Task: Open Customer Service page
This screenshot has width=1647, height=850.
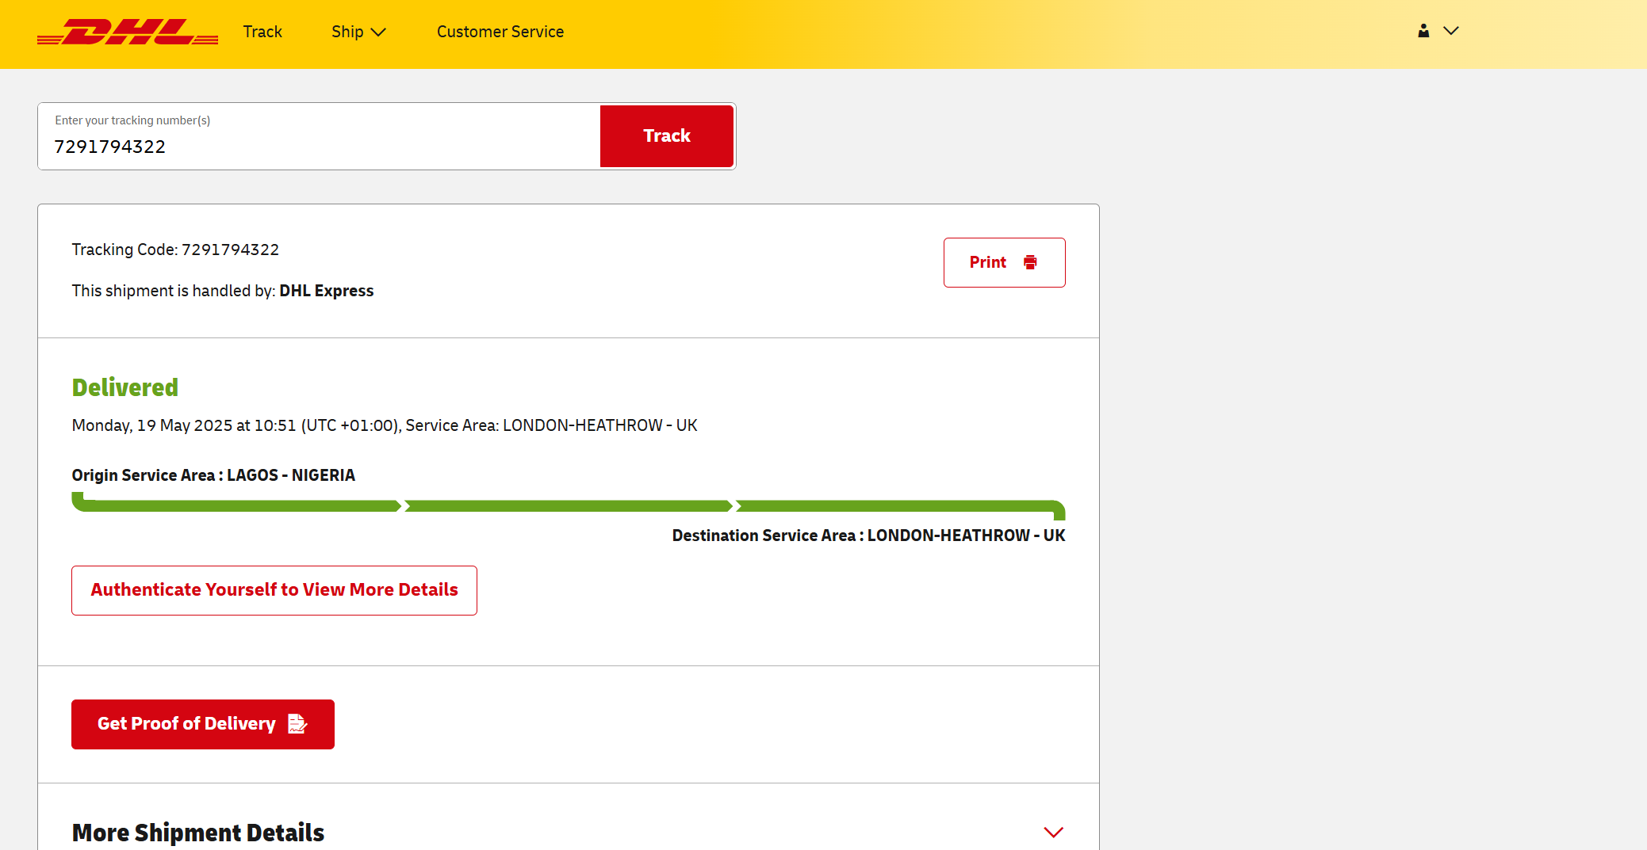Action: 500,32
